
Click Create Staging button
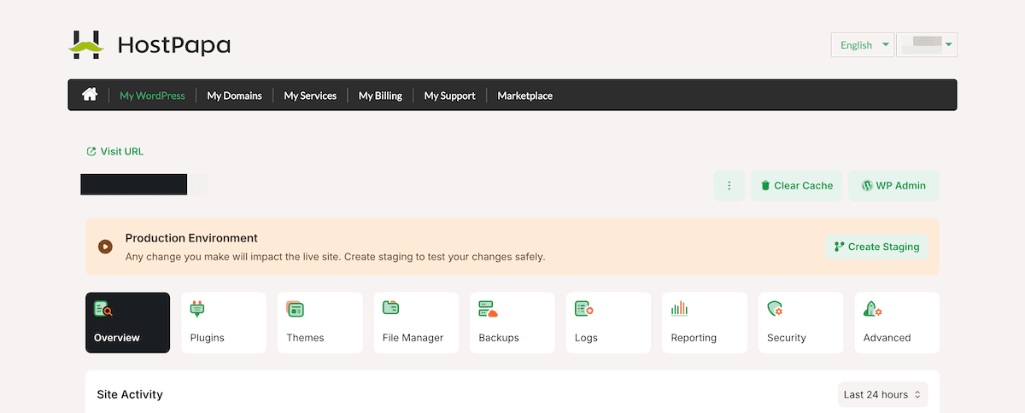(x=876, y=247)
